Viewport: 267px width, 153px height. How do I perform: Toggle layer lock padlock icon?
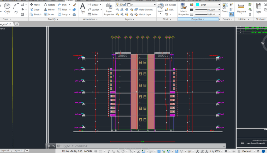(125, 5)
